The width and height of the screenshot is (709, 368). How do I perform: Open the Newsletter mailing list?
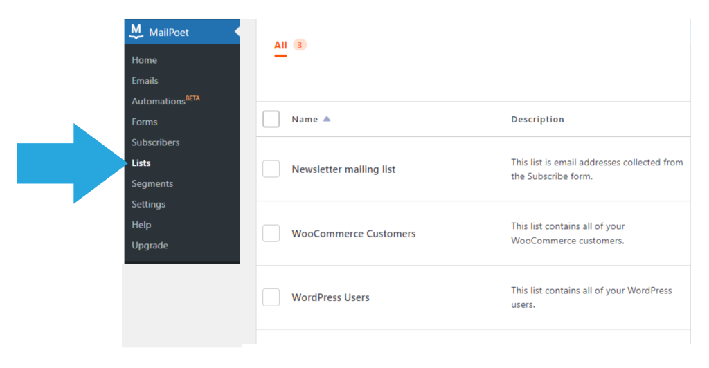[343, 169]
